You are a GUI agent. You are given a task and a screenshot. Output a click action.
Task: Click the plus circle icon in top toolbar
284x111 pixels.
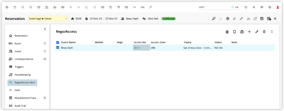coord(7,7)
